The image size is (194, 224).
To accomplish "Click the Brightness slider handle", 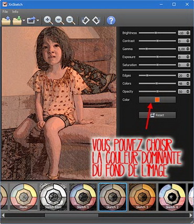I will click(156, 33).
